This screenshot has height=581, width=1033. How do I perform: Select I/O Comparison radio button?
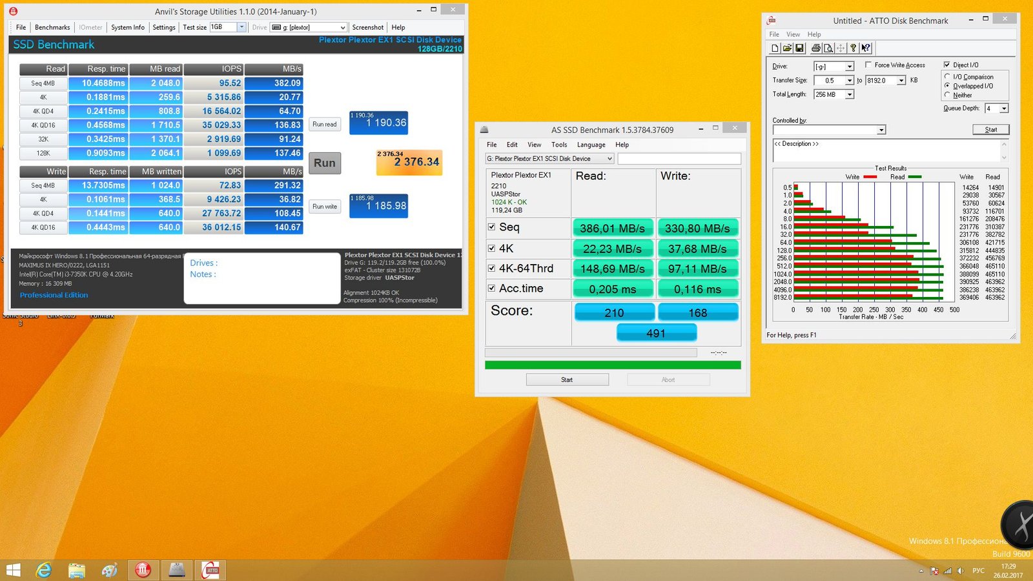pyautogui.click(x=947, y=77)
